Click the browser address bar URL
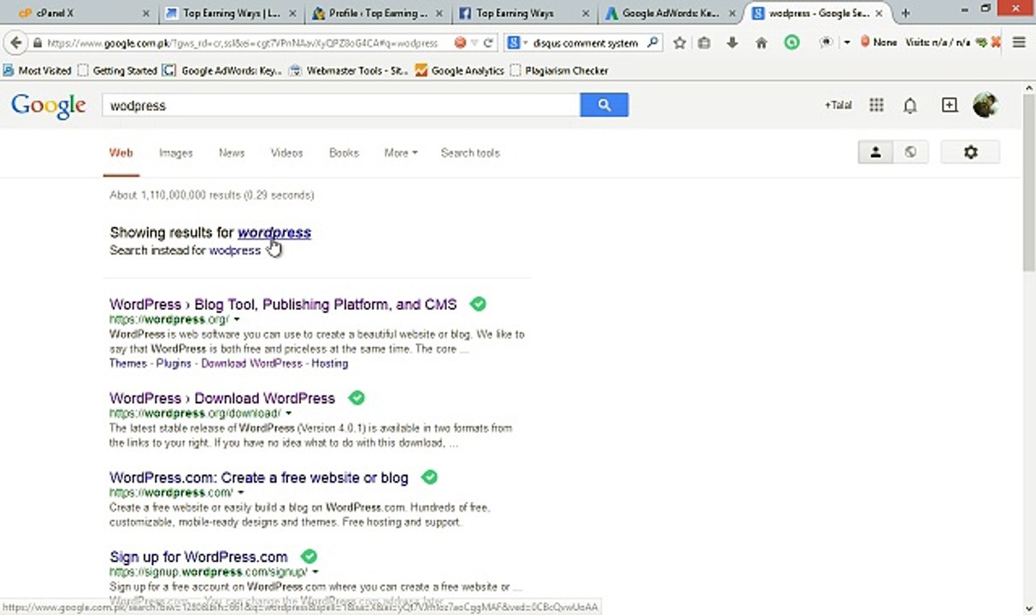1036x615 pixels. coord(242,43)
